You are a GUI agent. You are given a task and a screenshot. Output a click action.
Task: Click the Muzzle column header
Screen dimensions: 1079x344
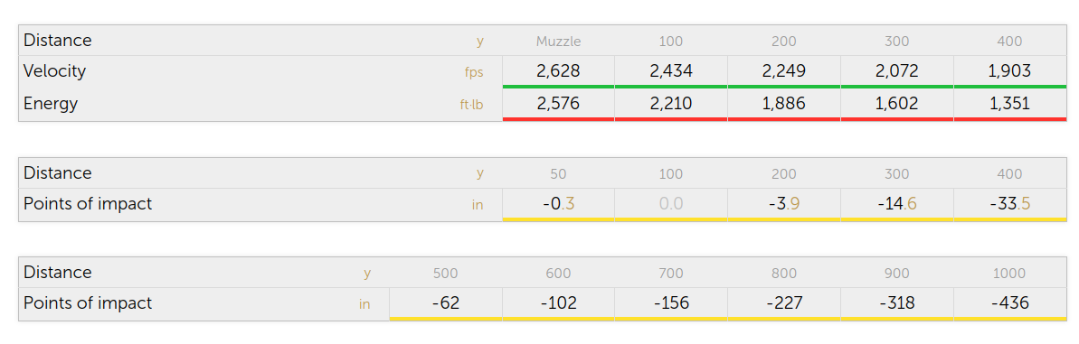click(x=558, y=42)
